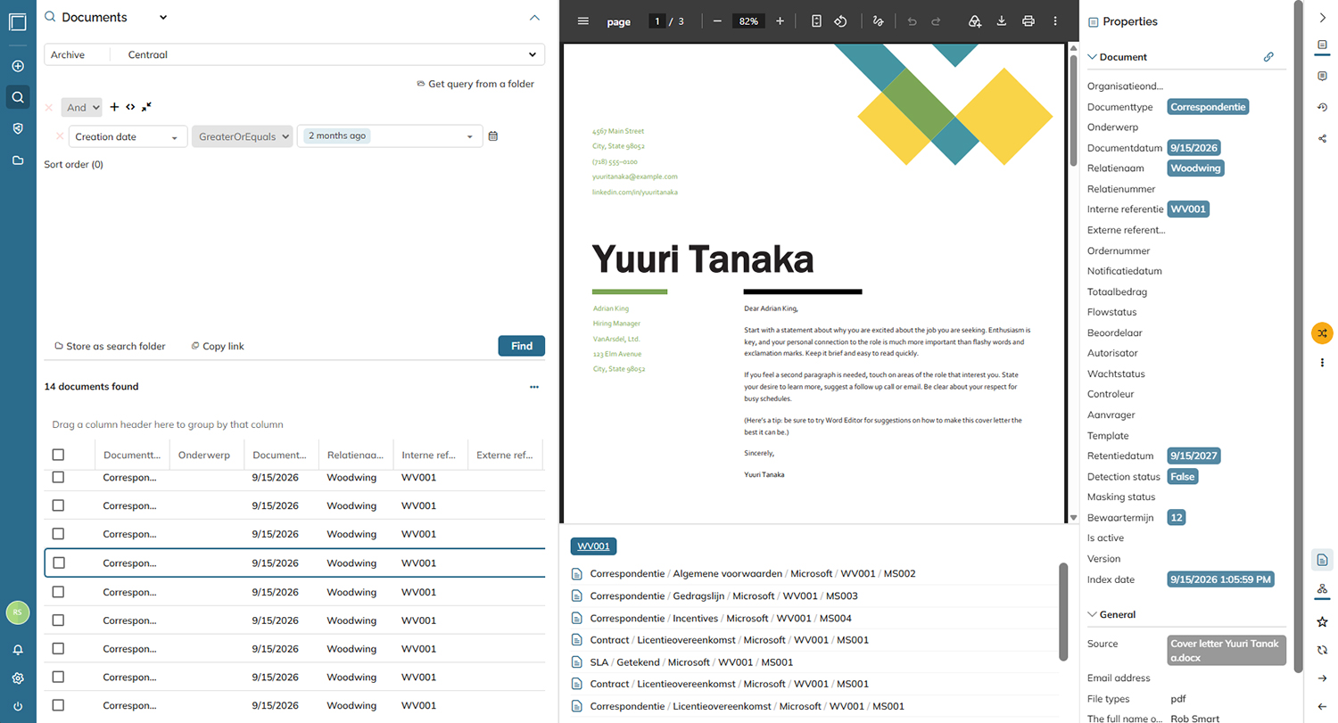This screenshot has width=1338, height=723.
Task: Open the settings gear icon
Action: pos(18,678)
